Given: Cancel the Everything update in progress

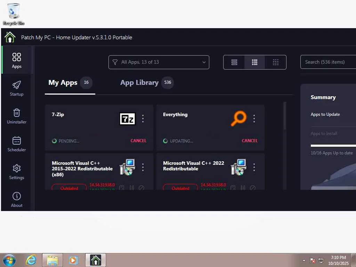Looking at the screenshot, I should (x=250, y=141).
